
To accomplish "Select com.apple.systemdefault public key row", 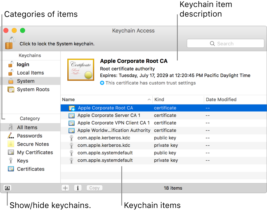I will click(x=164, y=153).
